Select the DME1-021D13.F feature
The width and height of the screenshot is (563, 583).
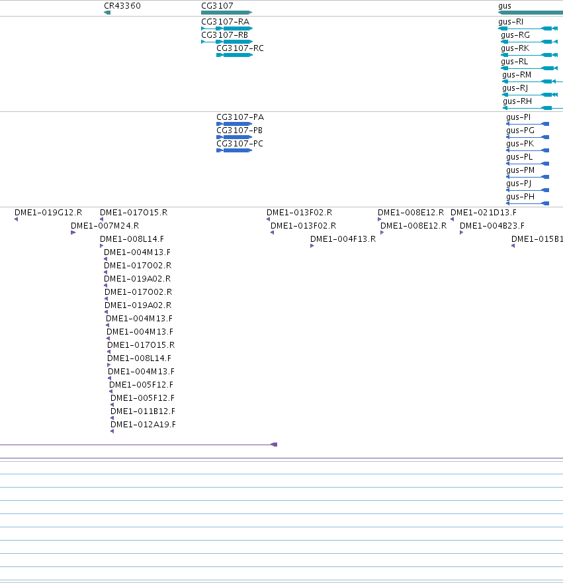coord(453,219)
